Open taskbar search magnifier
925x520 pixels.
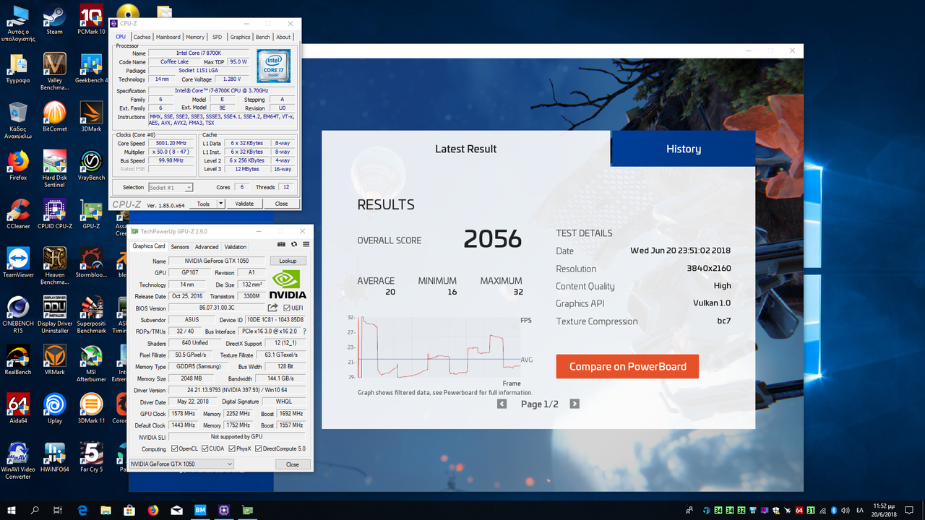coord(35,510)
